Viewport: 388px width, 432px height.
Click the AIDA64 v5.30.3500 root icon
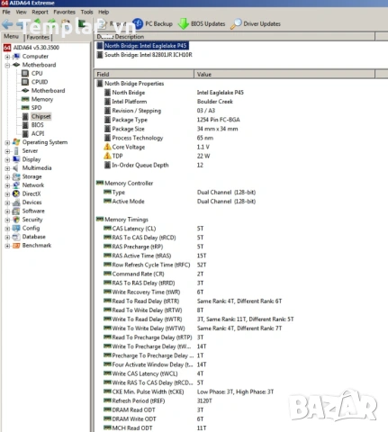(7, 48)
